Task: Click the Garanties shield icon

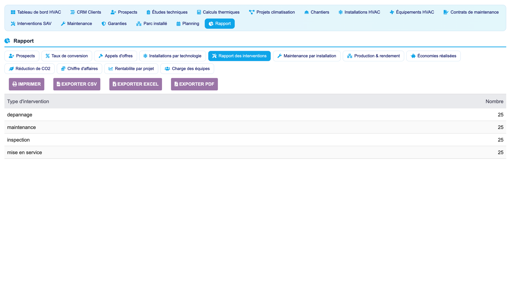Action: [x=104, y=24]
